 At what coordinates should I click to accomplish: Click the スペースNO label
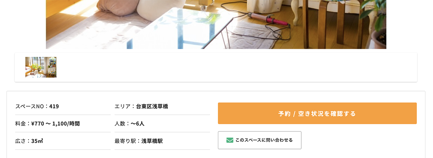30,106
